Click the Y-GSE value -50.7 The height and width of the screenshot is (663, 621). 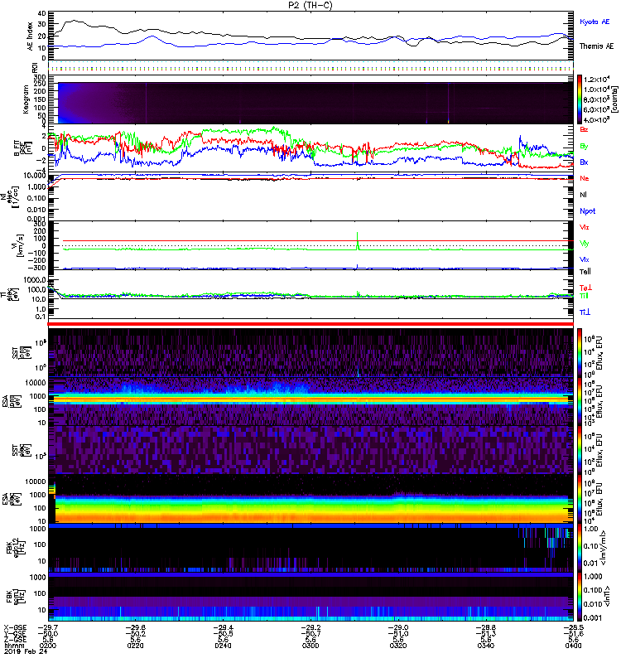[x=310, y=634]
